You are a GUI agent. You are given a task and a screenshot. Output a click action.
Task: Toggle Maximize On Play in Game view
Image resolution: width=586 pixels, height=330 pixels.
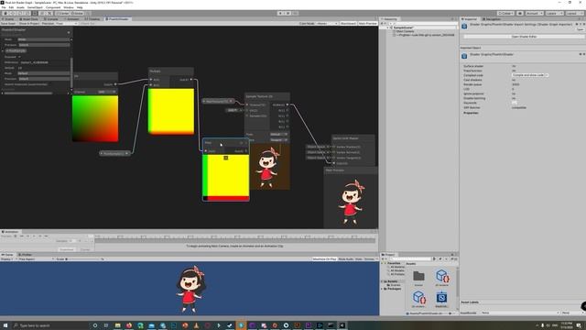click(324, 258)
